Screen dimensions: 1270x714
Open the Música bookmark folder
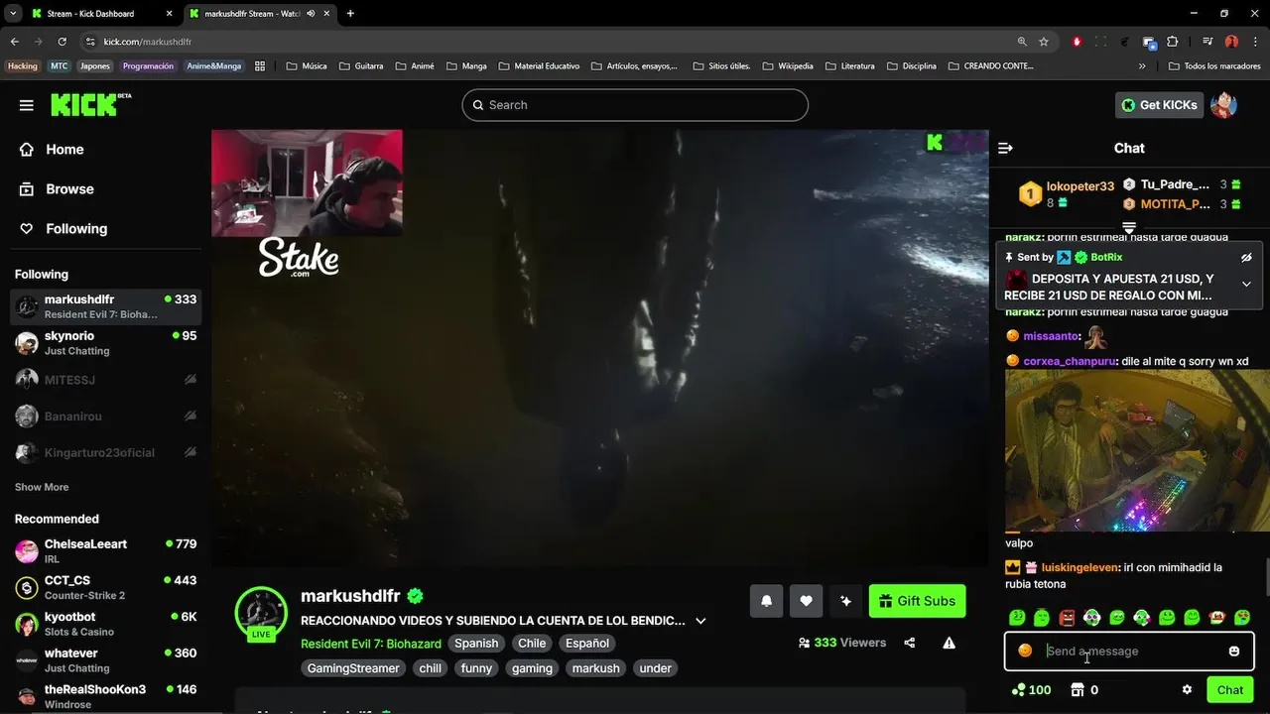coord(307,66)
